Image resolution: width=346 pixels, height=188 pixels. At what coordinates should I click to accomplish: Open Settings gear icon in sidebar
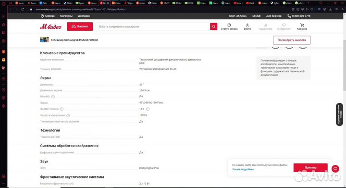pos(3,106)
